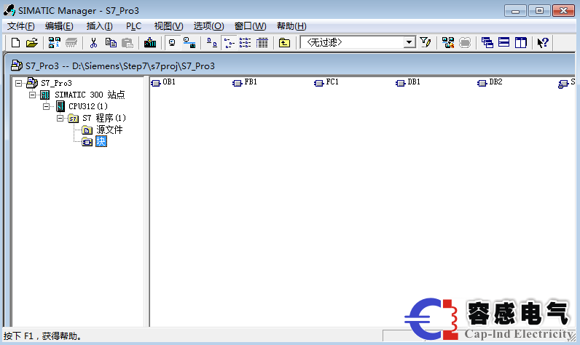The width and height of the screenshot is (580, 345).
Task: Open the 帮助(H) menu
Action: pyautogui.click(x=291, y=26)
